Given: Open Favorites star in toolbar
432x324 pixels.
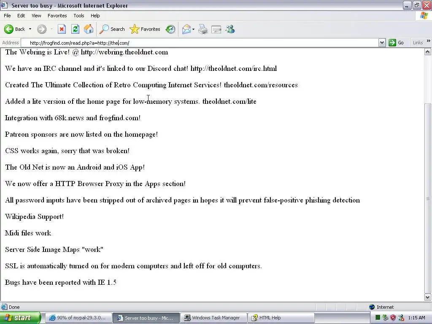Looking at the screenshot, I should [145, 29].
